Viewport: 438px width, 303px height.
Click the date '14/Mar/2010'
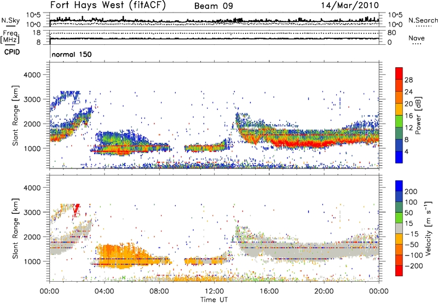[350, 5]
